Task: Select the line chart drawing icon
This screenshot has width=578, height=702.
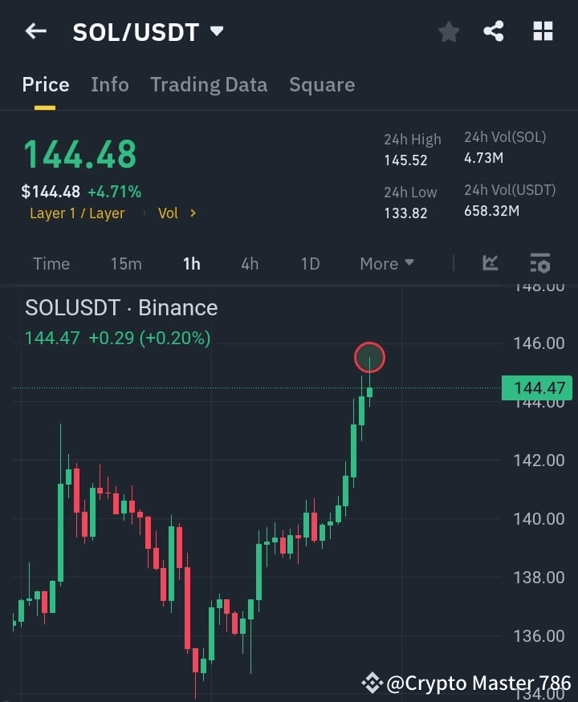Action: (490, 263)
